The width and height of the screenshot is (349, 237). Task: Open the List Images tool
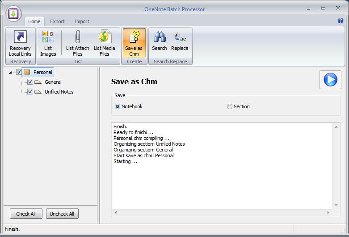click(48, 43)
